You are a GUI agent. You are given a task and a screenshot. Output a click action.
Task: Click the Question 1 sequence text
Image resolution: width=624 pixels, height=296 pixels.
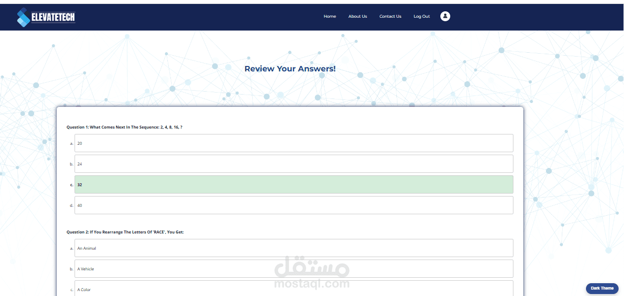click(x=124, y=127)
